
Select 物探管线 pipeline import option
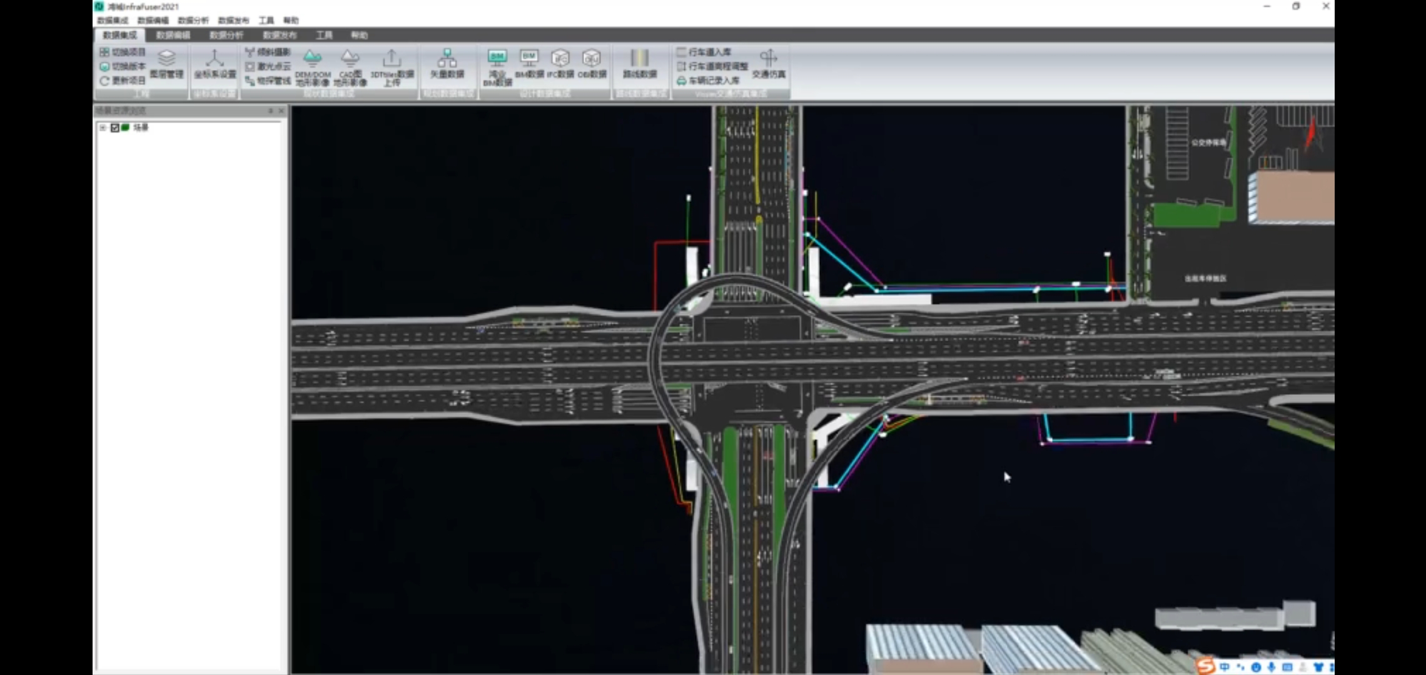click(268, 81)
